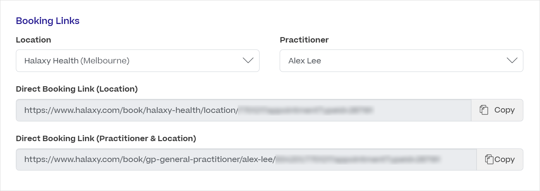Click the chevron arrow in the Practitioner dropdown
Screen dimensions: 540x191
[512, 60]
